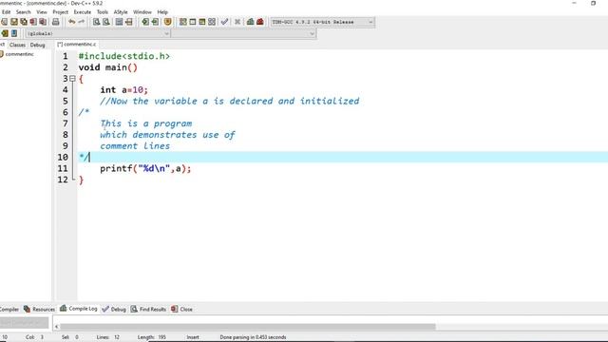The width and height of the screenshot is (608, 342).
Task: Open the bottom panel Debug tab
Action: (114, 309)
